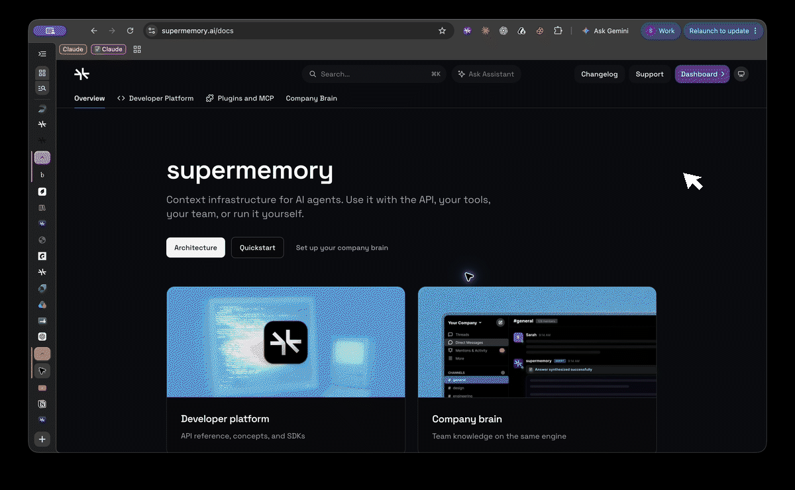The width and height of the screenshot is (795, 490).
Task: Open the Claude extension in the toolbar
Action: pos(486,30)
